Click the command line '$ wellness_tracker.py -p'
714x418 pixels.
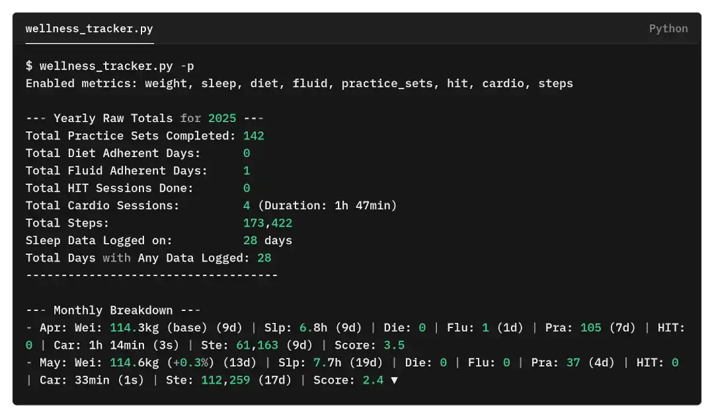coord(110,66)
